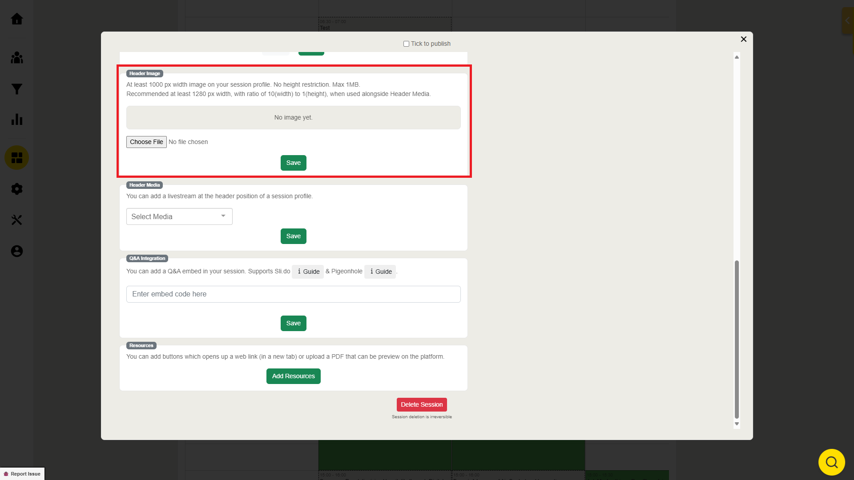
Task: Click the yellow search magnifier button
Action: [831, 462]
